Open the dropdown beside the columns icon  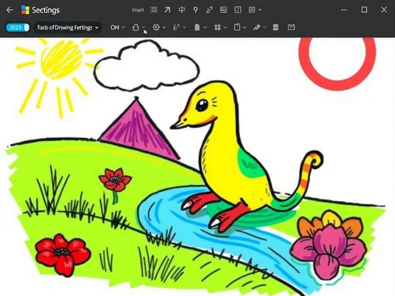260,10
